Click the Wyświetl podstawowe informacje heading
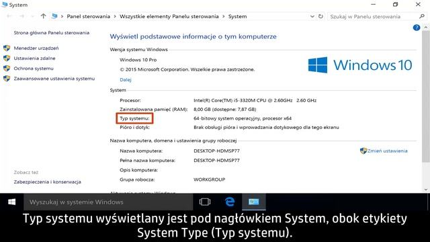This screenshot has height=242, width=430. (x=193, y=36)
